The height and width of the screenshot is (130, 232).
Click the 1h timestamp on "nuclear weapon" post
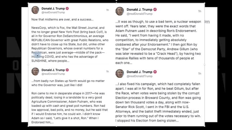[x=200, y=11]
